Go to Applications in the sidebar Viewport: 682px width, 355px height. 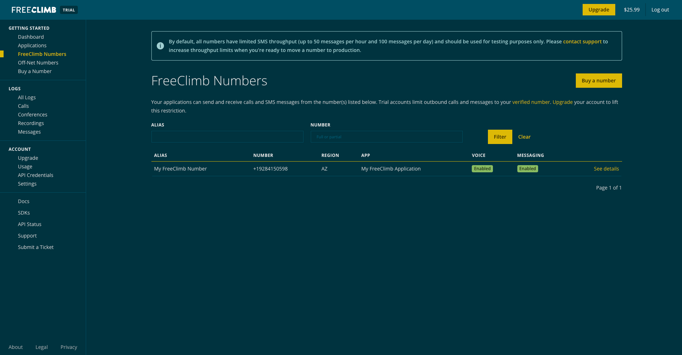coord(32,45)
